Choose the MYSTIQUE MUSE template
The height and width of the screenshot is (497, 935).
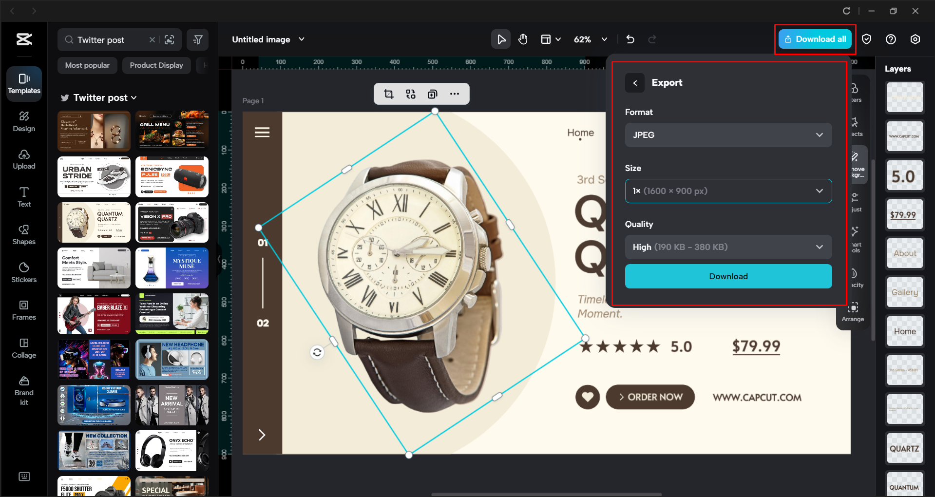tap(172, 268)
